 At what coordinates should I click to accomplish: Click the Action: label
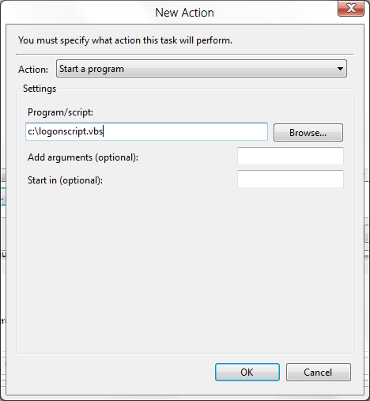coord(33,70)
